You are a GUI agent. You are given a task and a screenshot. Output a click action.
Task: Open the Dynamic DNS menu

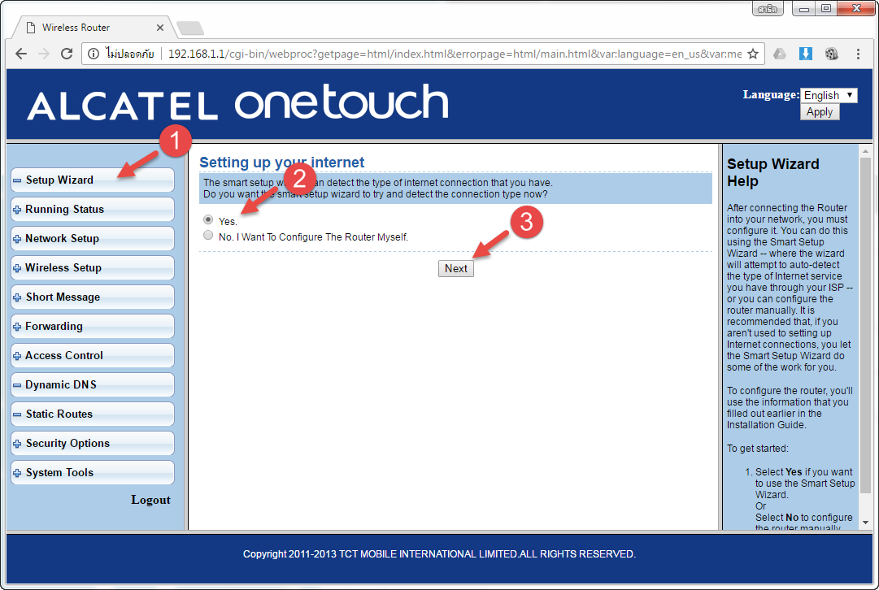[93, 385]
